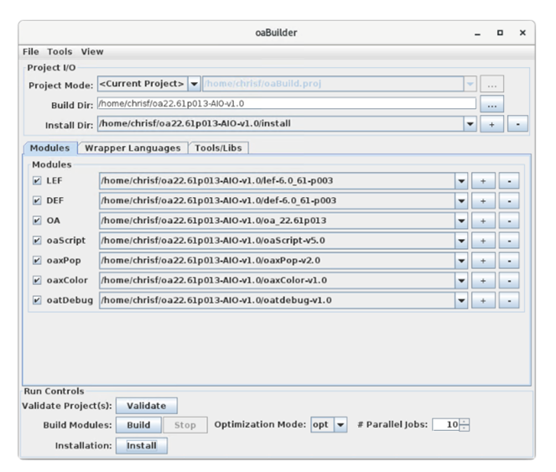Expand the Project Mode dropdown

click(x=194, y=84)
